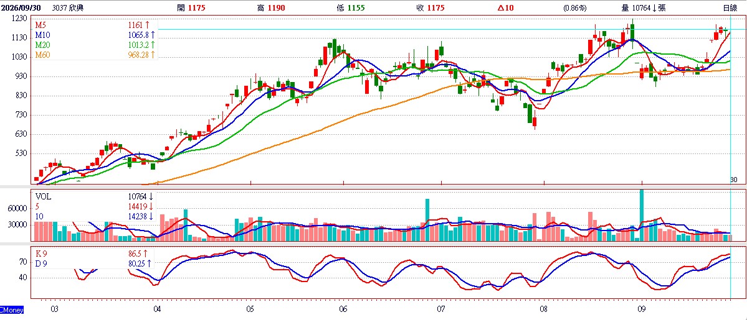Screen dimensions: 747x320
Task: Select the M60 moving average legend
Action: click(x=42, y=55)
